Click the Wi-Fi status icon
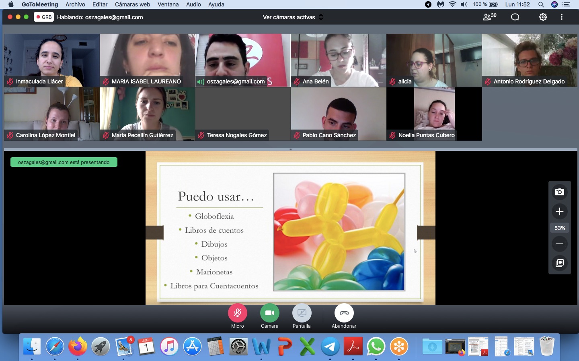Viewport: 579px width, 361px height. (452, 4)
